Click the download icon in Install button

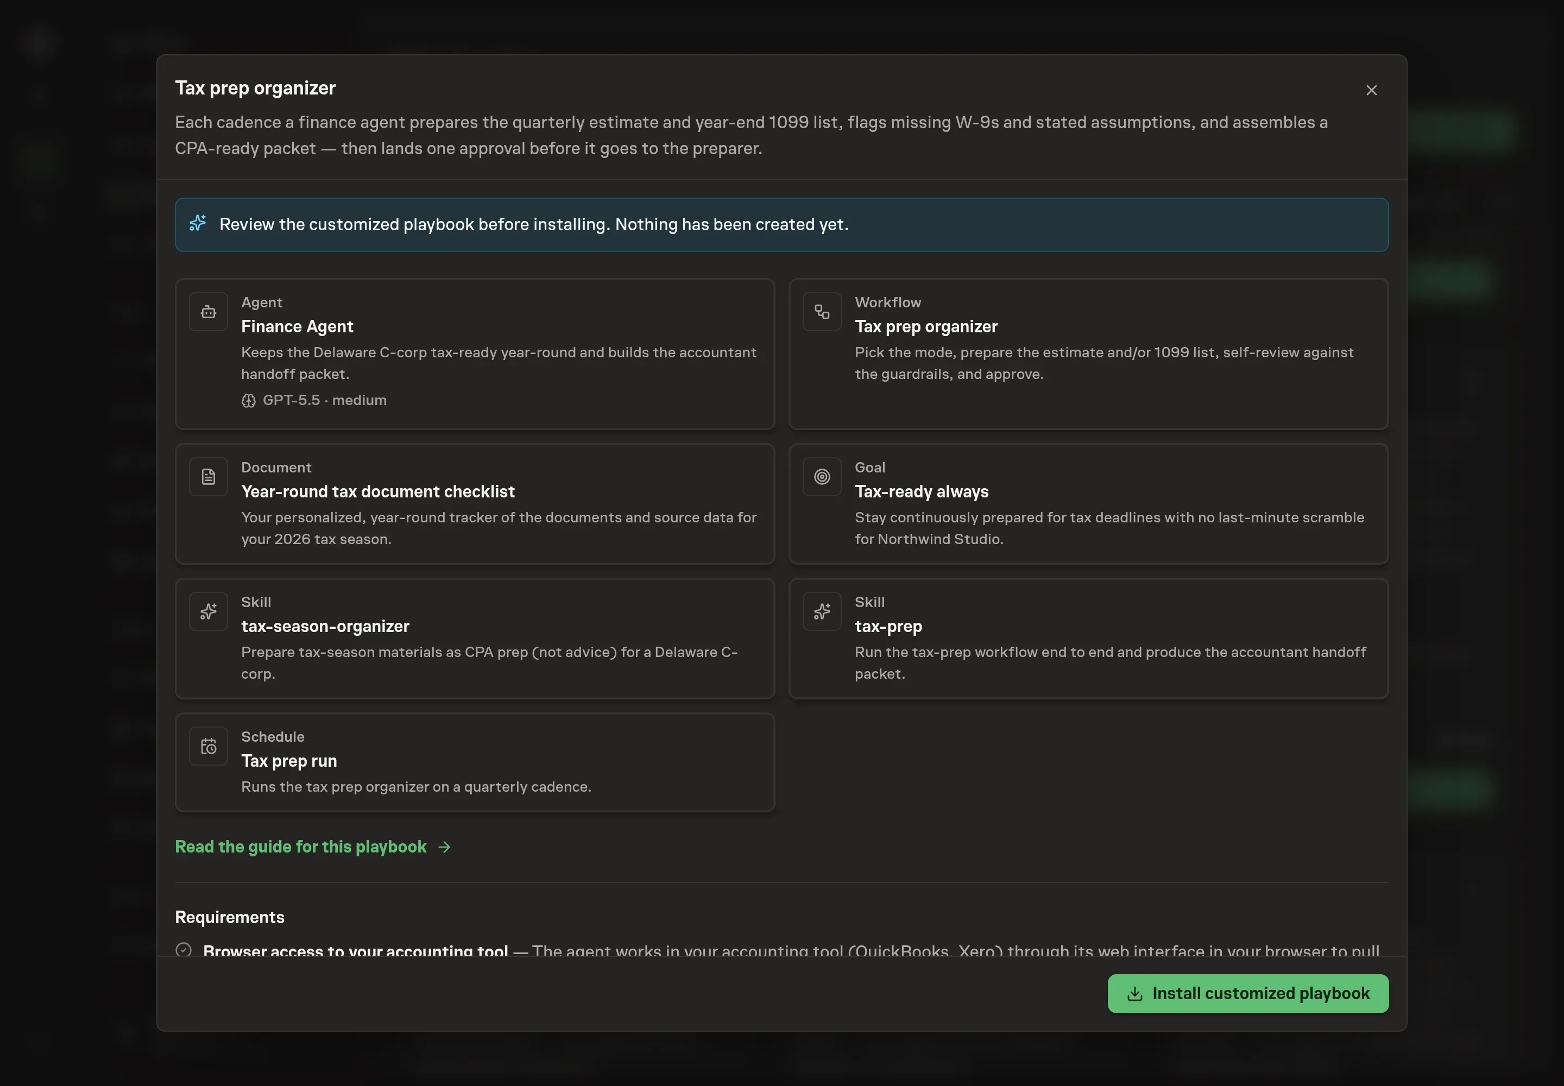[x=1134, y=994]
